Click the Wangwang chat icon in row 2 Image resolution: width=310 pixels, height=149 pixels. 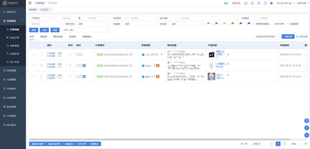point(143,66)
